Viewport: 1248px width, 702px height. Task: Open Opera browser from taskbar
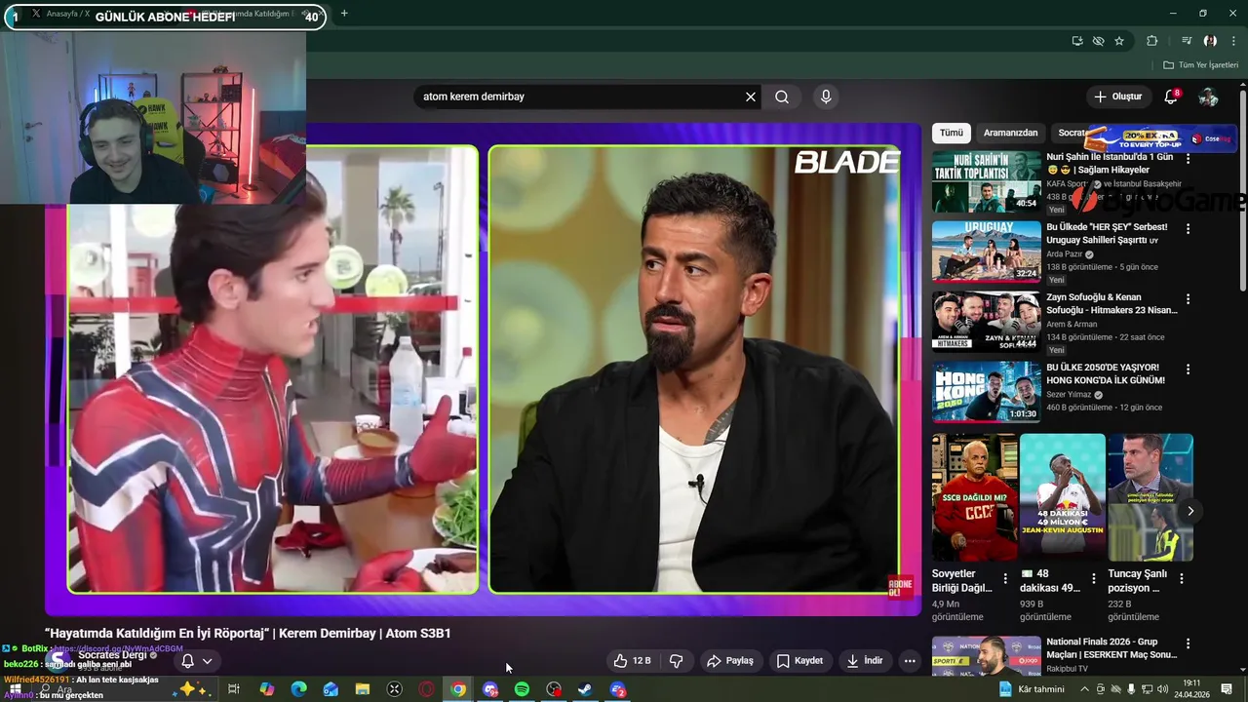[426, 689]
